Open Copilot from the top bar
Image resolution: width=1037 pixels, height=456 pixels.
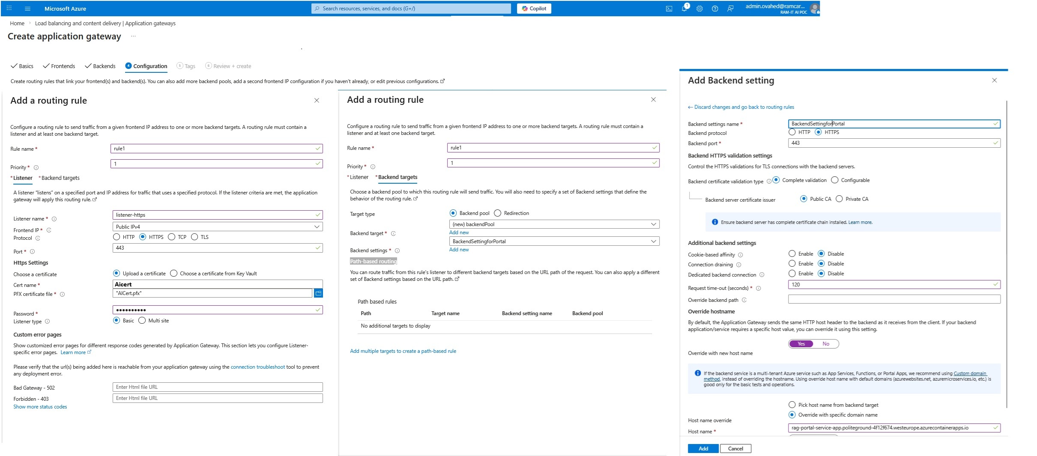534,8
